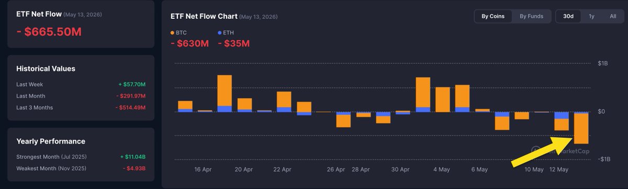Click the Strongest Month (Jul 2025) label
The height and width of the screenshot is (189, 628).
[51, 157]
